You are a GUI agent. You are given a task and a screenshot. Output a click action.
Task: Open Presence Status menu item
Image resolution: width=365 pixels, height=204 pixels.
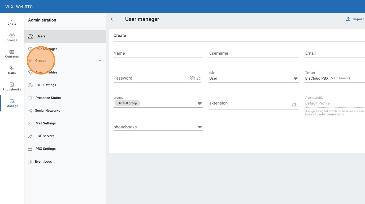[48, 98]
